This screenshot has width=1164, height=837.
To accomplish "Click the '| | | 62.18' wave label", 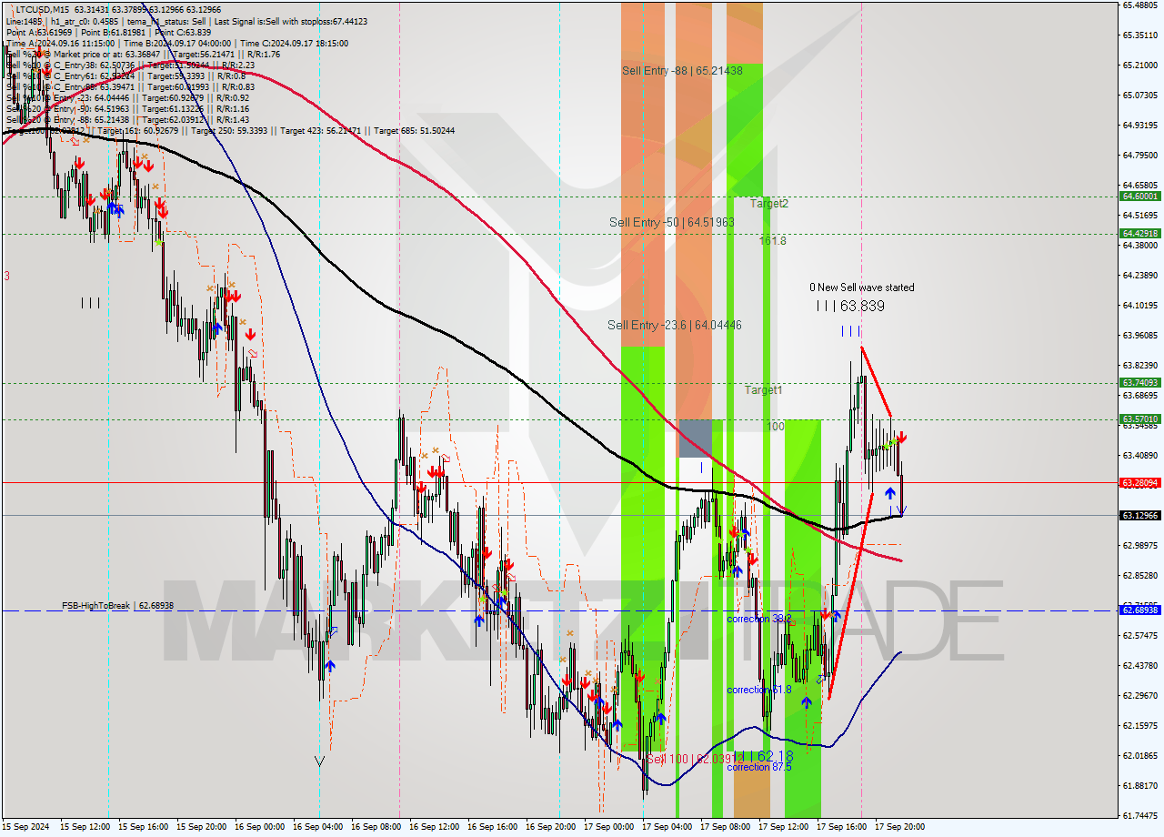I will tap(764, 756).
